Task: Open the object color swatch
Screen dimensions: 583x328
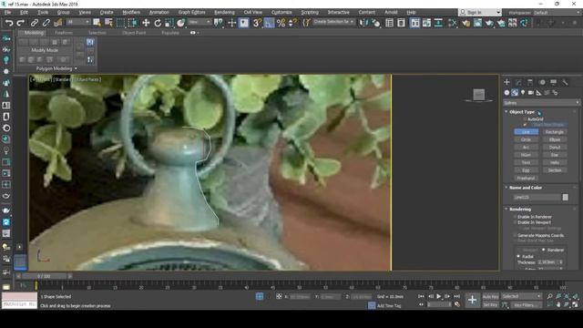Action: click(x=565, y=198)
